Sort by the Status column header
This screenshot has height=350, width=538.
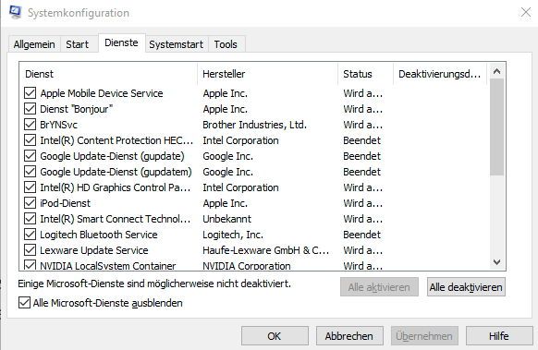[x=365, y=74]
